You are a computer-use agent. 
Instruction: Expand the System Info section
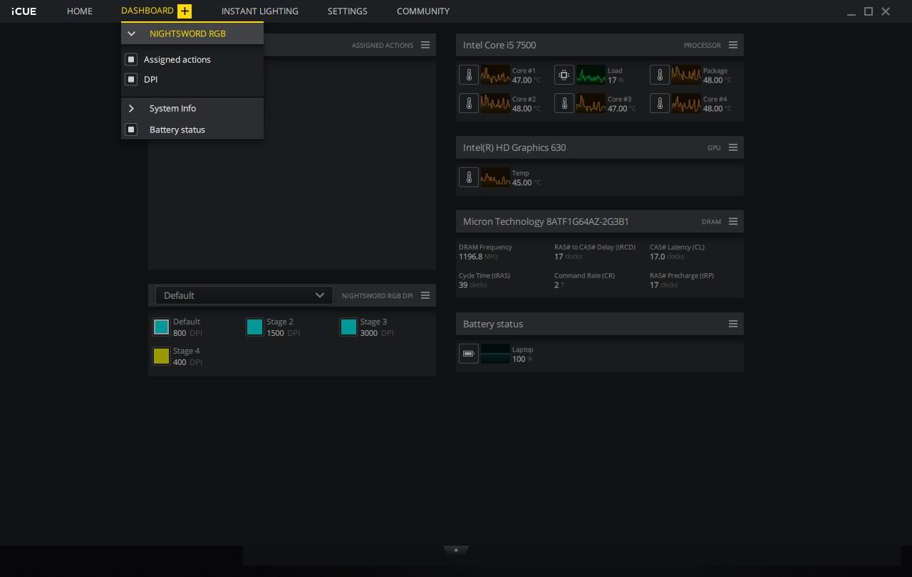coord(131,108)
